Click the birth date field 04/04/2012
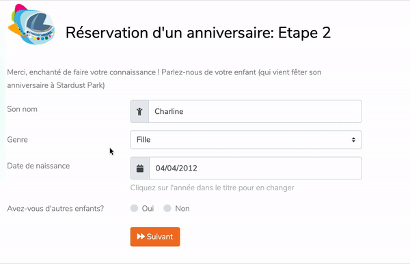Screen dimensions: 410x264 [x=256, y=168]
